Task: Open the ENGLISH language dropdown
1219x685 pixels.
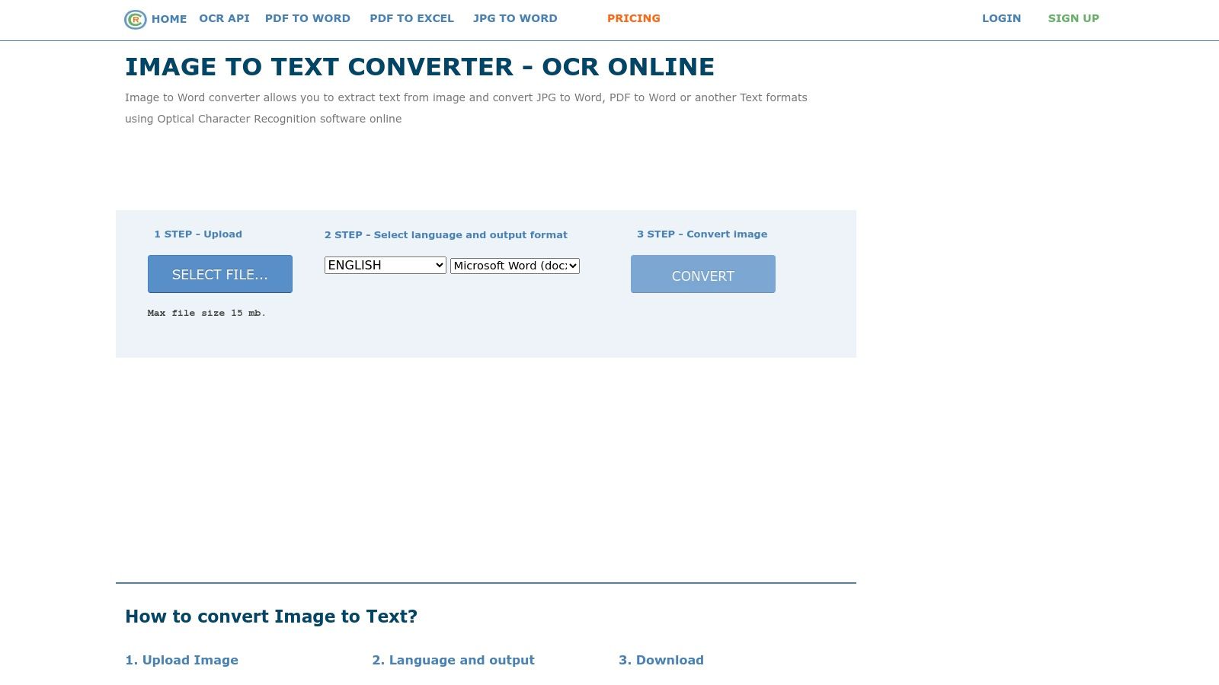Action: click(x=385, y=266)
